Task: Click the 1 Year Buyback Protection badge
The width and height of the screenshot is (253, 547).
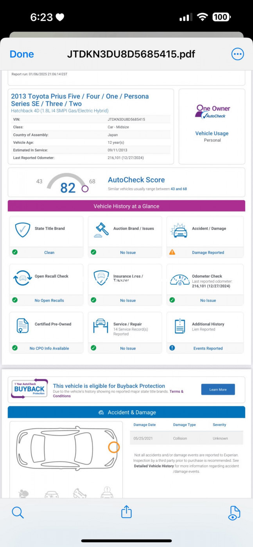Action: pyautogui.click(x=30, y=389)
